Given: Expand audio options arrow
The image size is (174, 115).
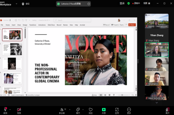Looking at the screenshot, I should pyautogui.click(x=10, y=110).
